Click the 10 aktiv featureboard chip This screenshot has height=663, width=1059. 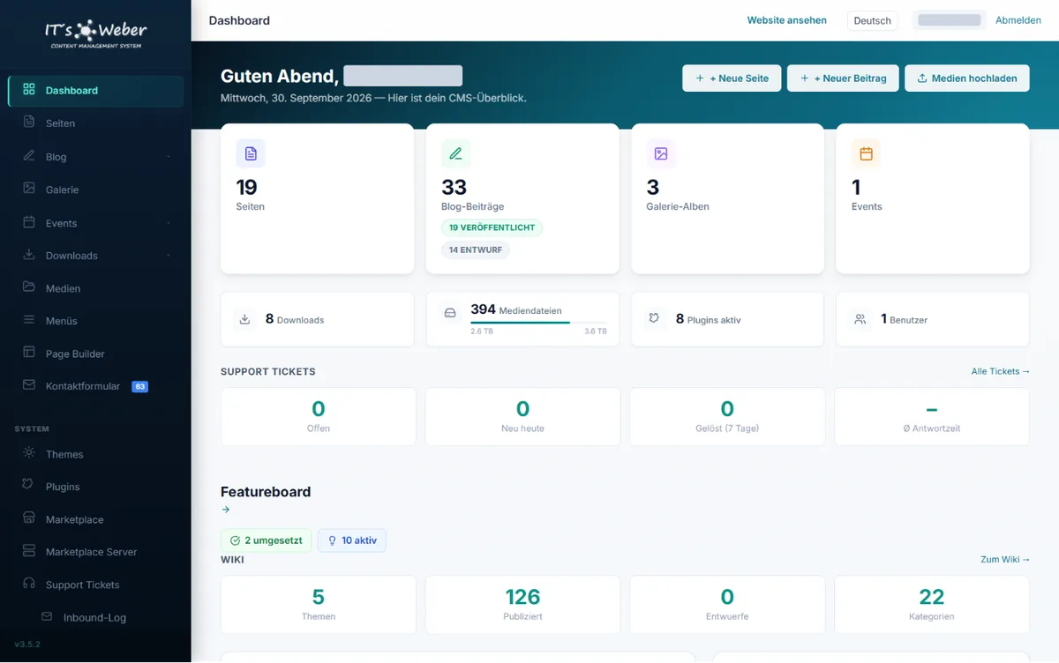pos(352,540)
